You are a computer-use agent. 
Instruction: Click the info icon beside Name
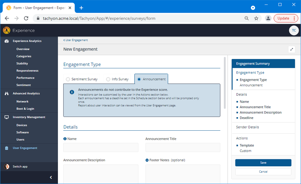click(65, 139)
